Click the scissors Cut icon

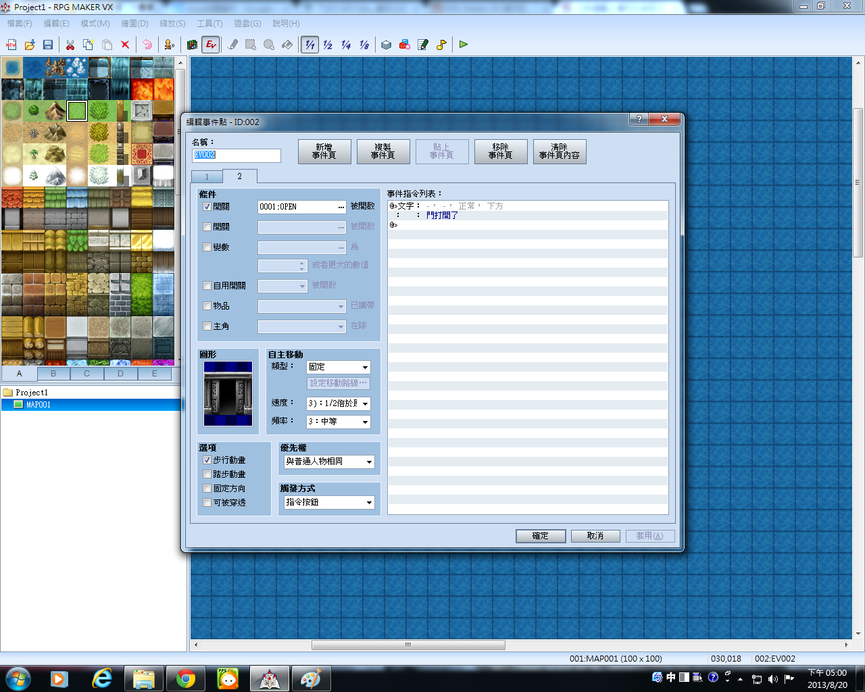coord(70,45)
